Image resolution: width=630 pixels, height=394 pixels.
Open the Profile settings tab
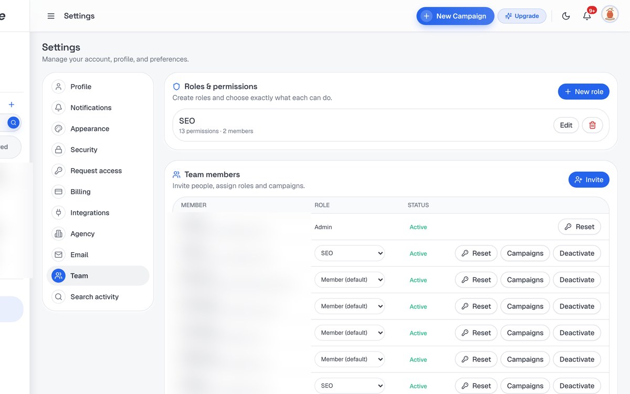point(98,87)
